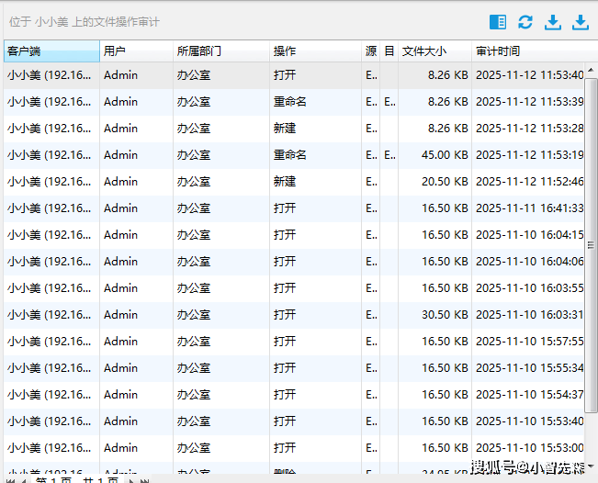
Task: Click the left download icon
Action: [x=553, y=22]
